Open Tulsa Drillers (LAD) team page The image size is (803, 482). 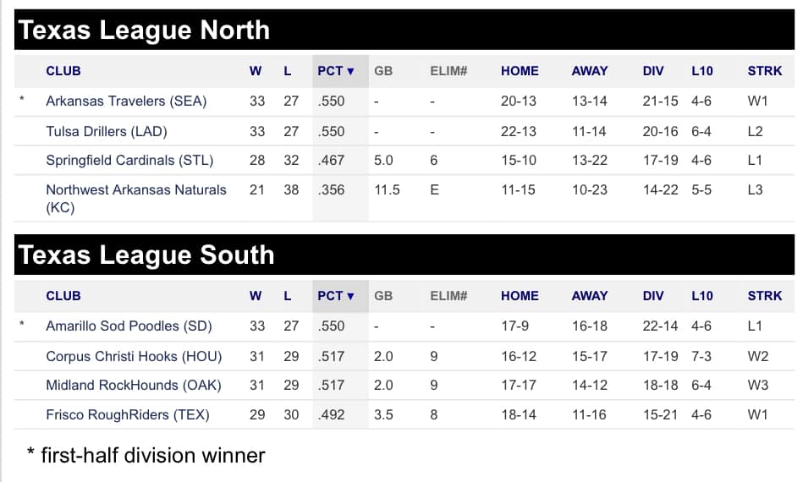(107, 132)
